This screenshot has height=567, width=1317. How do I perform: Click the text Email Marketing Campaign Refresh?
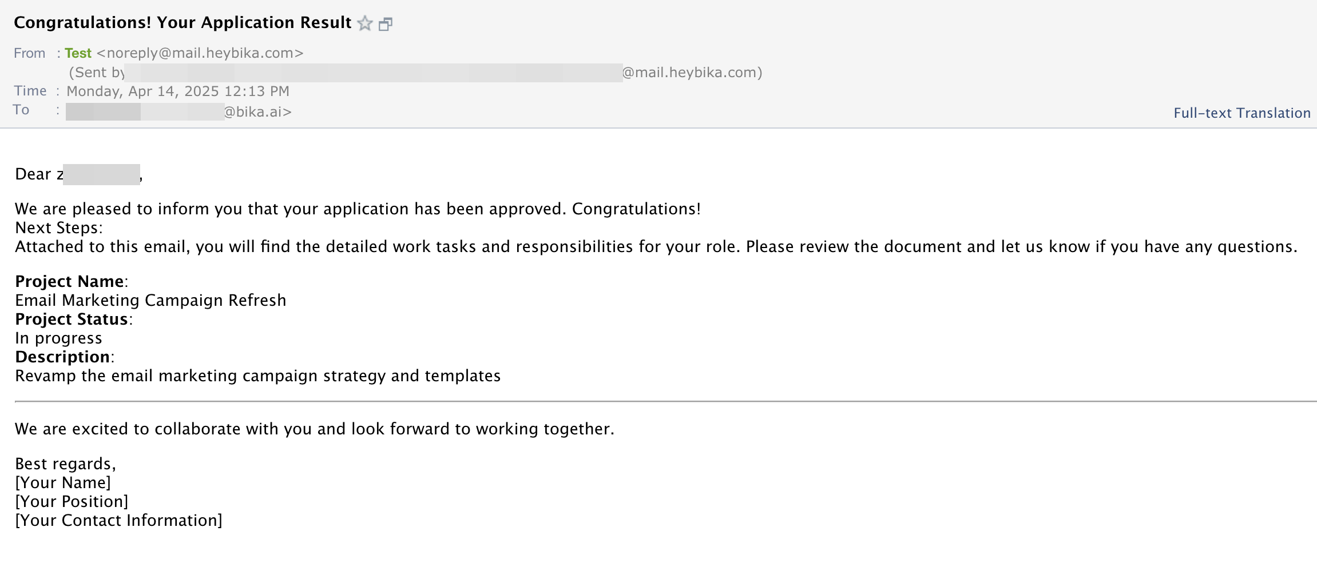150,300
